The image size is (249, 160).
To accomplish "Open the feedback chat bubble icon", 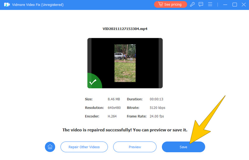I will pos(201,4).
